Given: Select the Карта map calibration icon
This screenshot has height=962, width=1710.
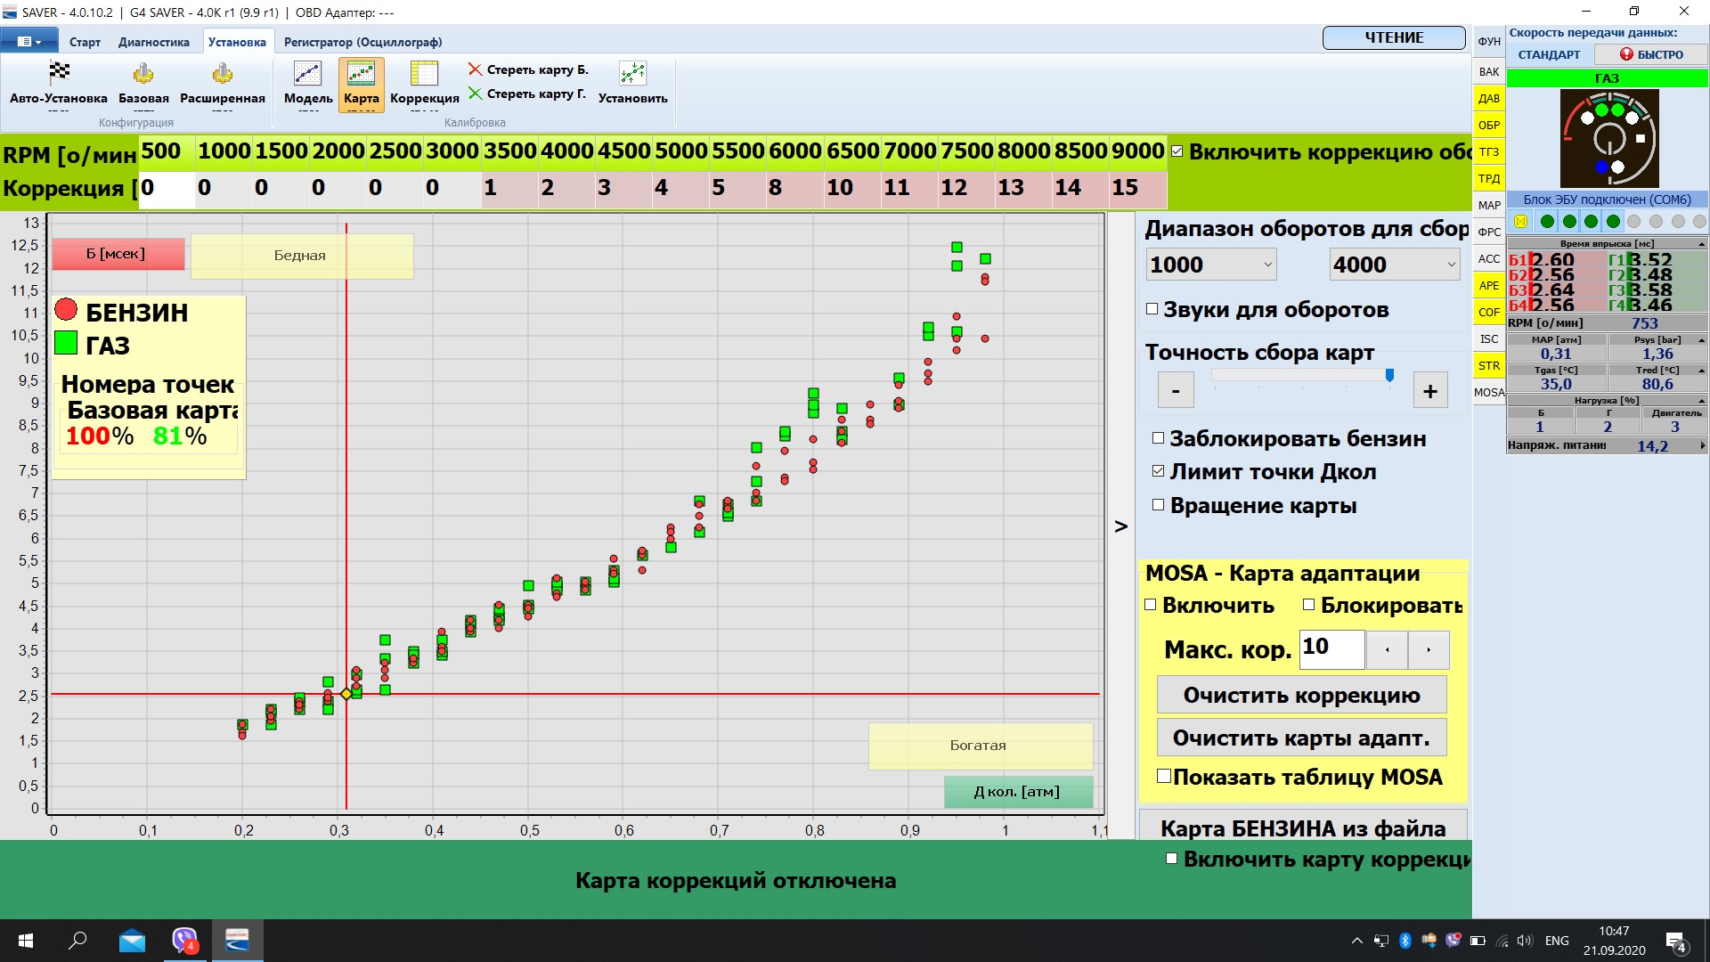Looking at the screenshot, I should pos(361,85).
